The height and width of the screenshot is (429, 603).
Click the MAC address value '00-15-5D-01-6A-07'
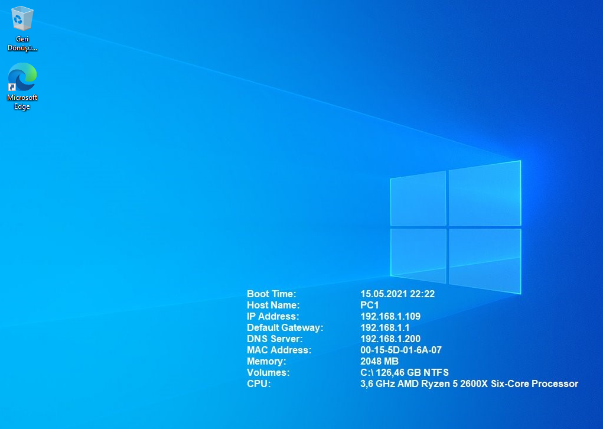401,350
